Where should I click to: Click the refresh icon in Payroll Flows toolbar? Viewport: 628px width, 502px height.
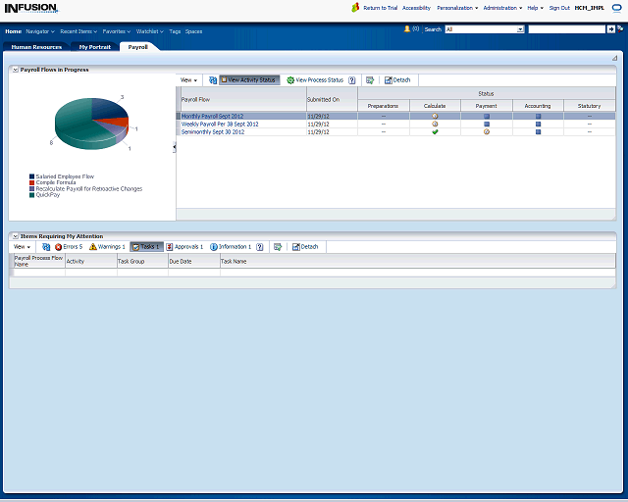click(x=213, y=79)
